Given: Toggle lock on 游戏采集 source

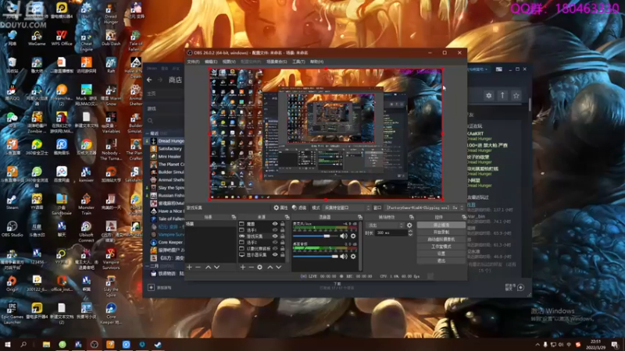Looking at the screenshot, I should 283,236.
